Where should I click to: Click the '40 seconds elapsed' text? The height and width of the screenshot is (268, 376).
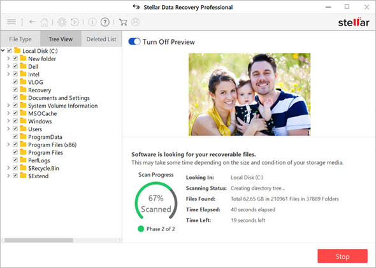click(253, 209)
